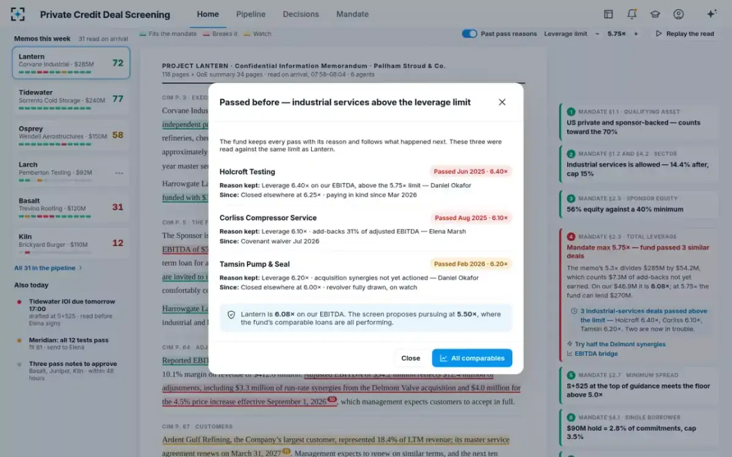The image size is (732, 457).
Task: Click the Passed Aug 2025 · 6.10× badge
Action: [x=470, y=218]
